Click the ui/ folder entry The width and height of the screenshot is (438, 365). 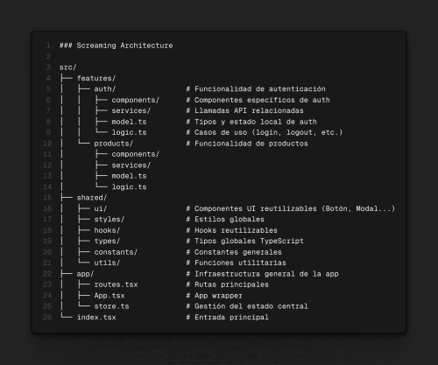click(x=101, y=208)
